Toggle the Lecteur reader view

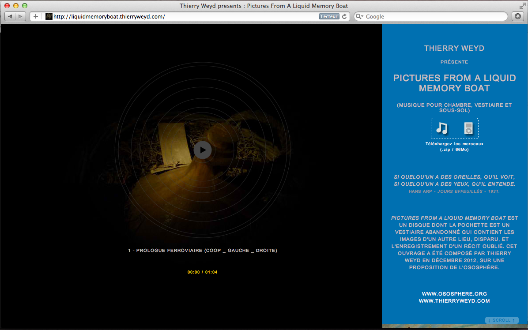coord(329,16)
